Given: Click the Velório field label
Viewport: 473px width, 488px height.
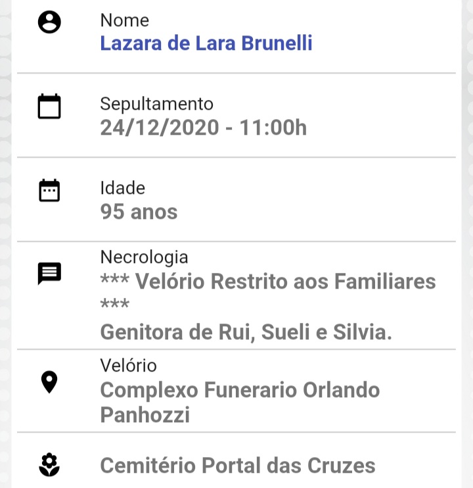Looking at the screenshot, I should pos(128,365).
